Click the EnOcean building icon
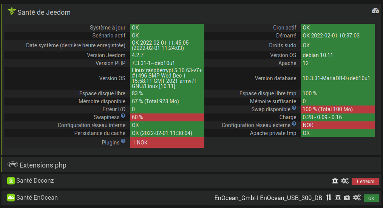This screenshot has width=383, height=208. point(338,197)
